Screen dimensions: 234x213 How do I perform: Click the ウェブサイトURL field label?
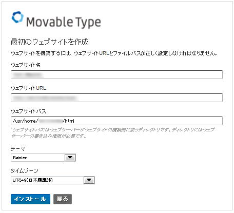pos(28,88)
